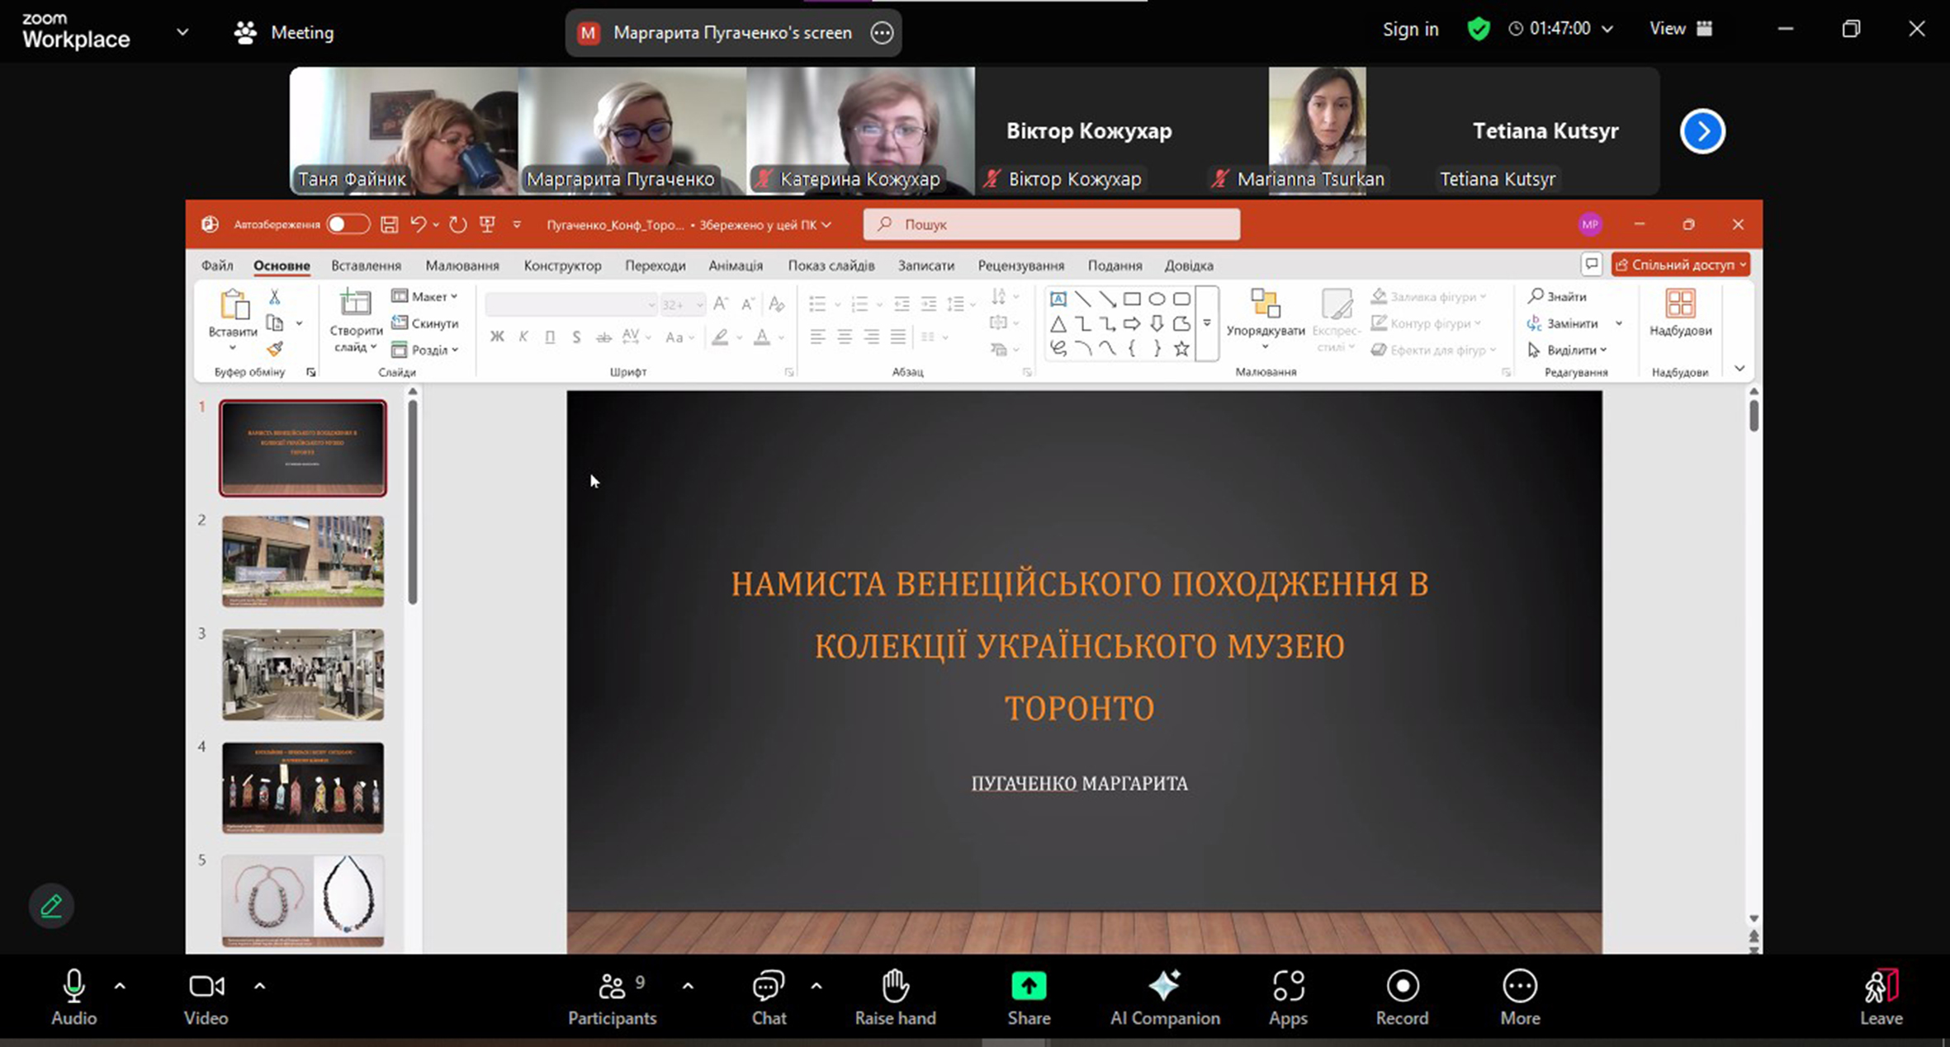
Task: Open the font name combo box
Action: point(571,304)
